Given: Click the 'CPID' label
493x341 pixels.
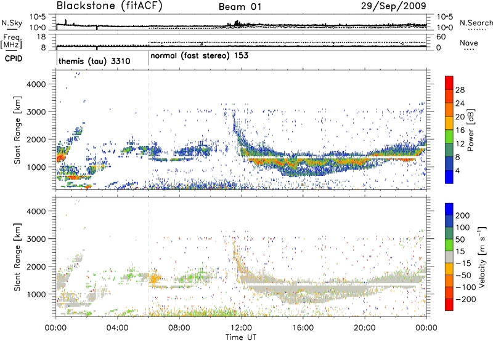Looking at the screenshot, I should click(14, 58).
